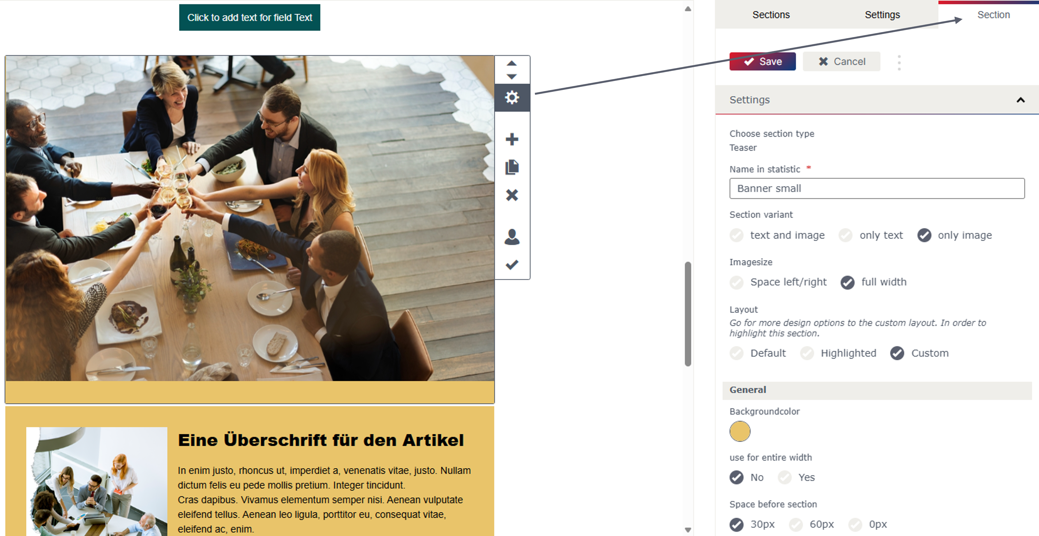The height and width of the screenshot is (536, 1039).
Task: Move section down with the down arrow
Action: (511, 76)
